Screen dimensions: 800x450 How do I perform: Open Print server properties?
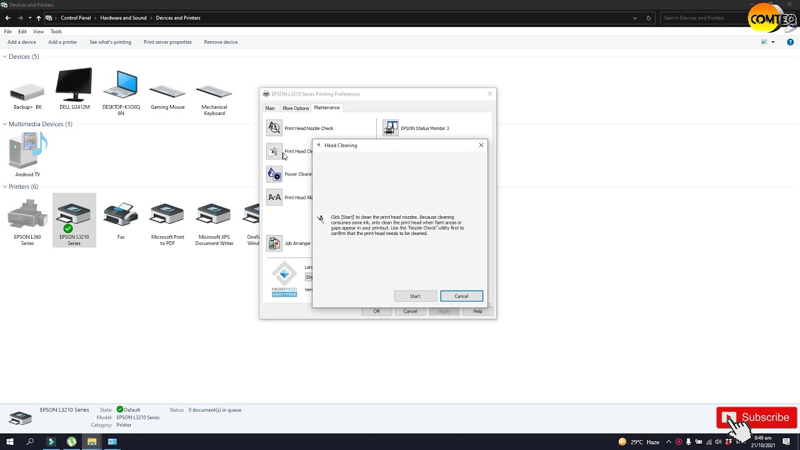167,42
